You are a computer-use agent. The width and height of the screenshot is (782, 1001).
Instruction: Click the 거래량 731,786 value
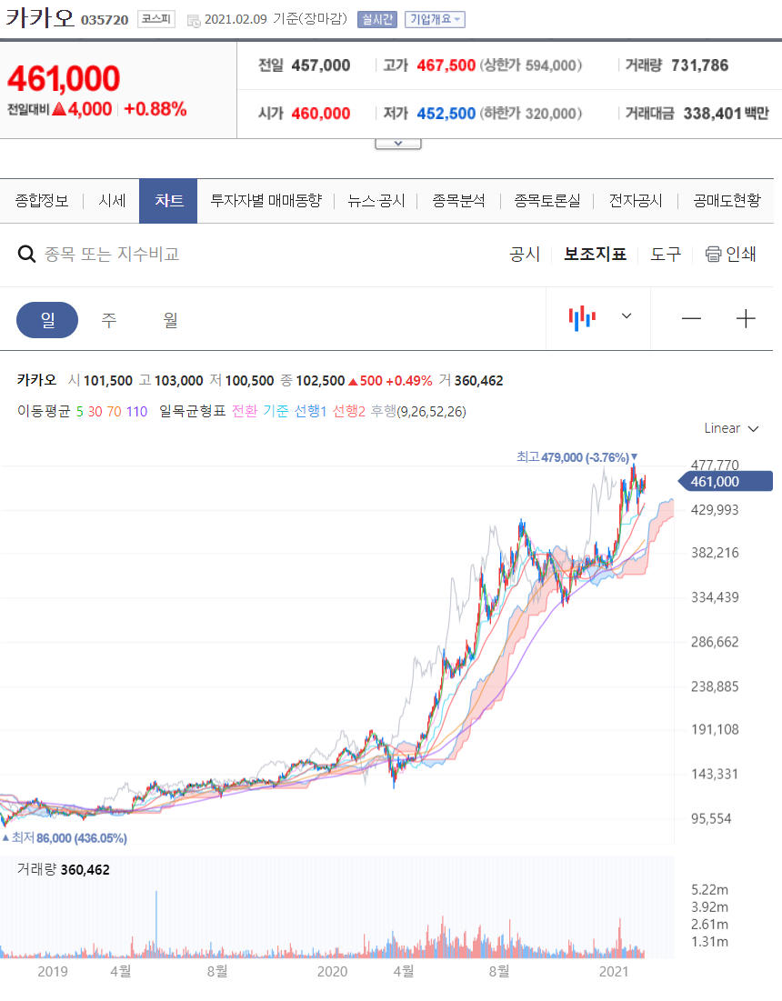pyautogui.click(x=699, y=65)
